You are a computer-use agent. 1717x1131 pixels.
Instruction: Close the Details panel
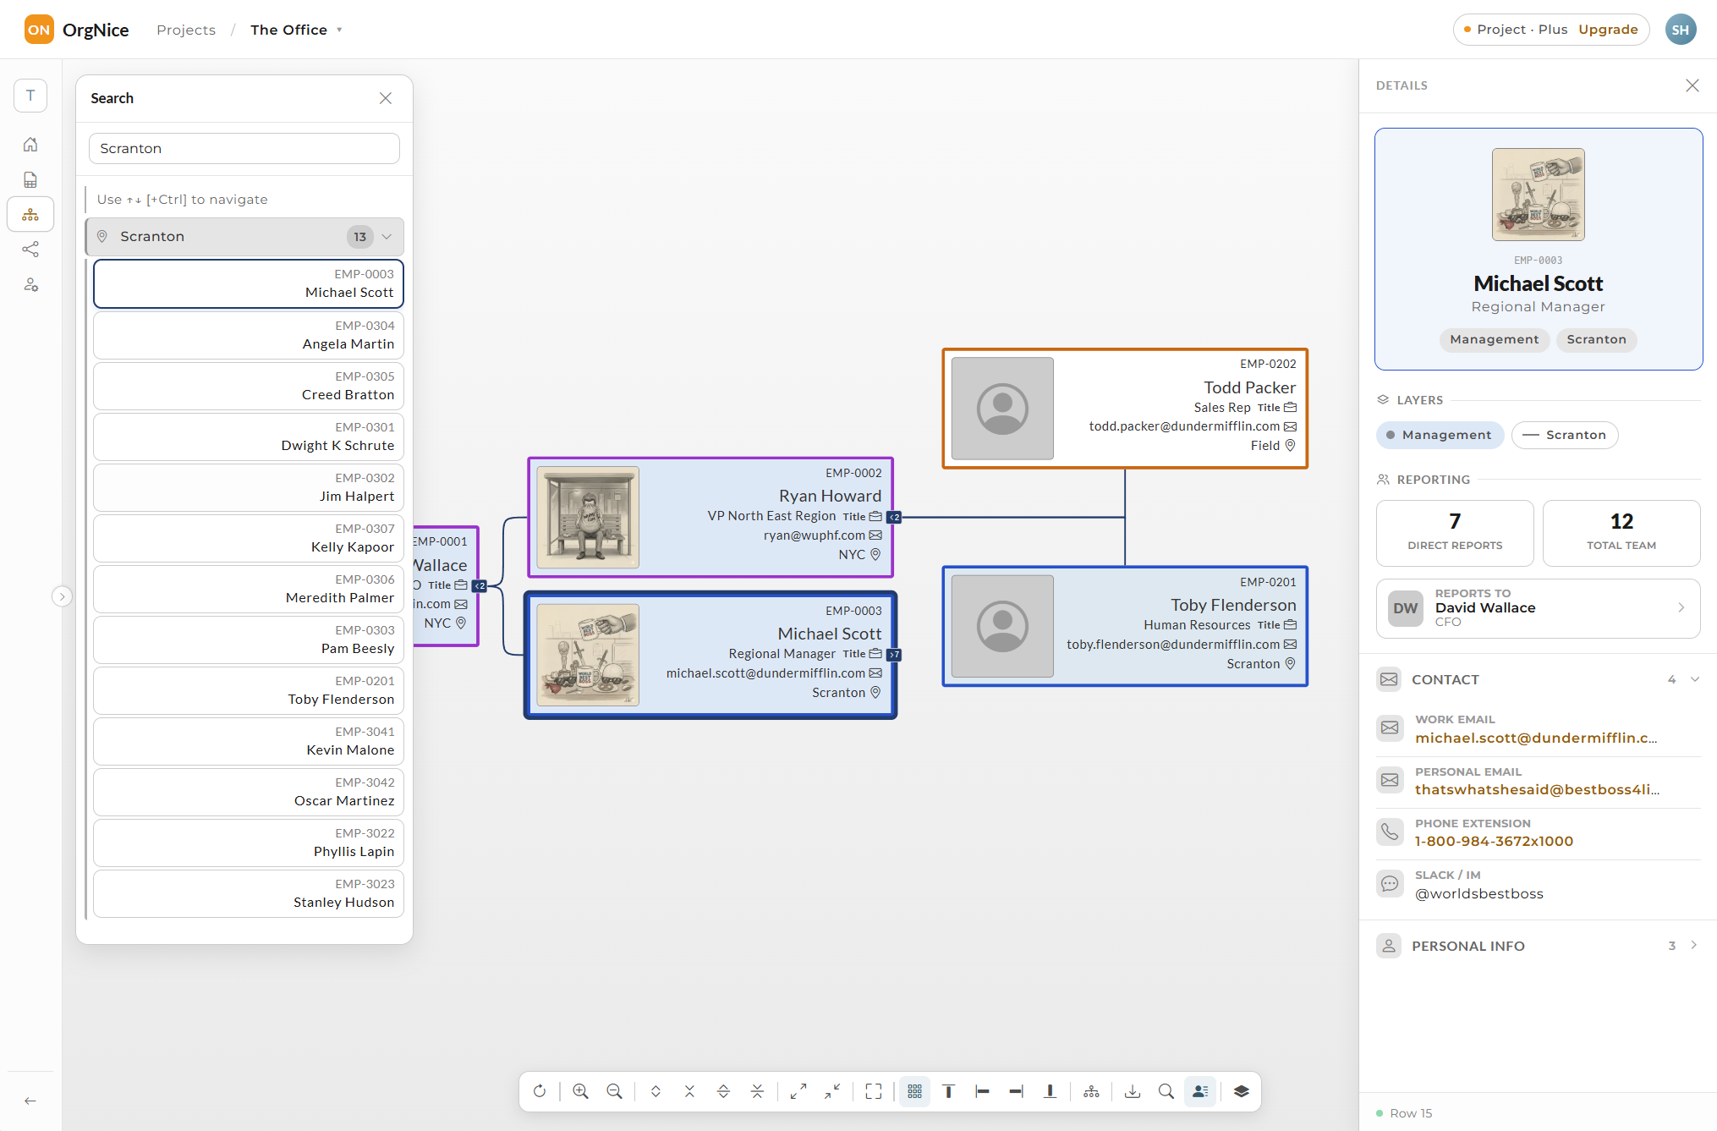tap(1692, 85)
